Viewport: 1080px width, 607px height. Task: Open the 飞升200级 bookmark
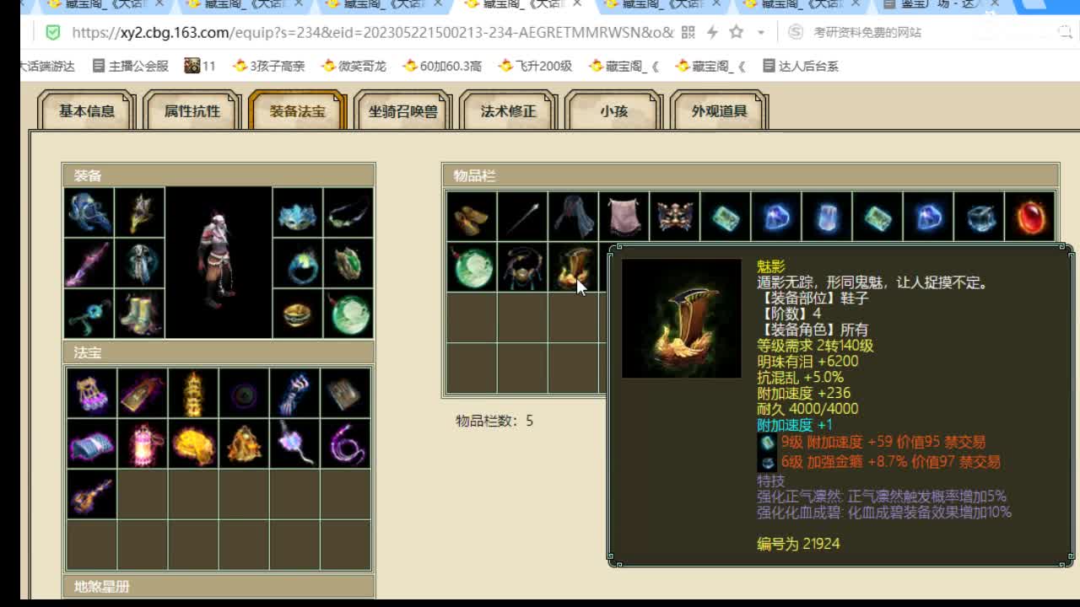coord(535,66)
